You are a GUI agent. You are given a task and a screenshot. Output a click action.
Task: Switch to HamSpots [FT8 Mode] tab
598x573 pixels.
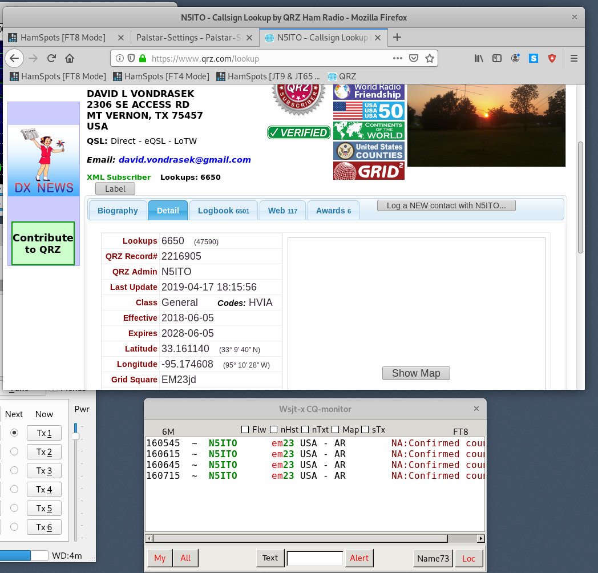click(63, 38)
